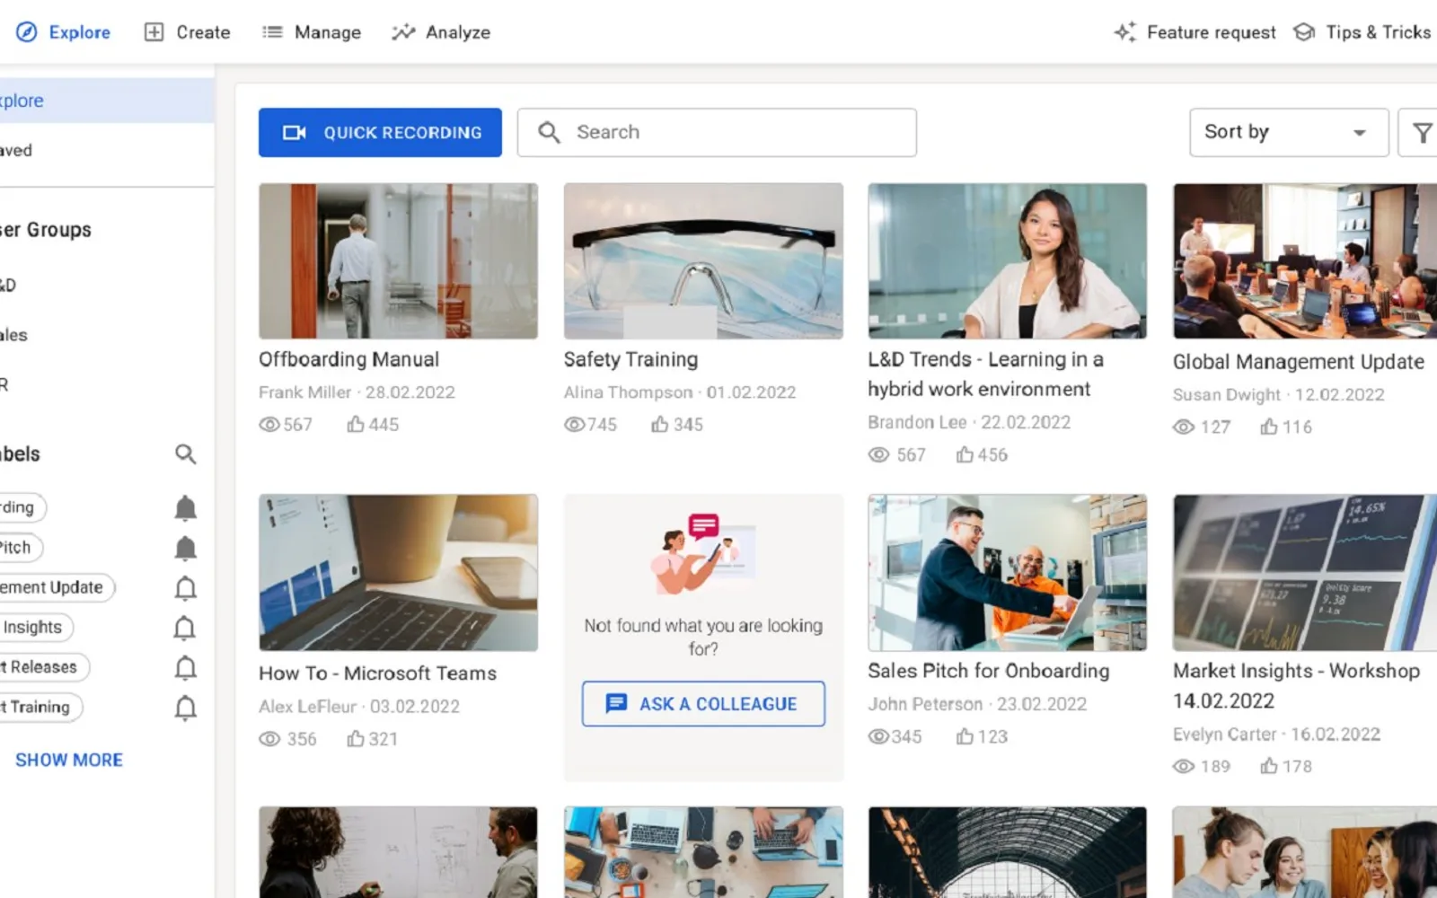
Task: Click the Show More link under labels
Action: (69, 760)
